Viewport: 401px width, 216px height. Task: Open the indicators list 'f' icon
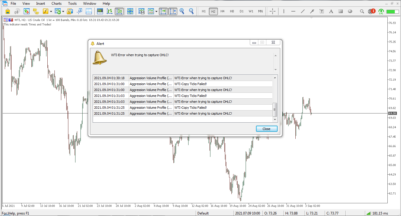pyautogui.click(x=46, y=12)
